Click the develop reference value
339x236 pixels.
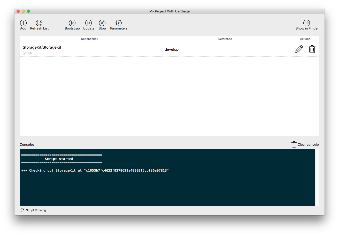[x=172, y=49]
